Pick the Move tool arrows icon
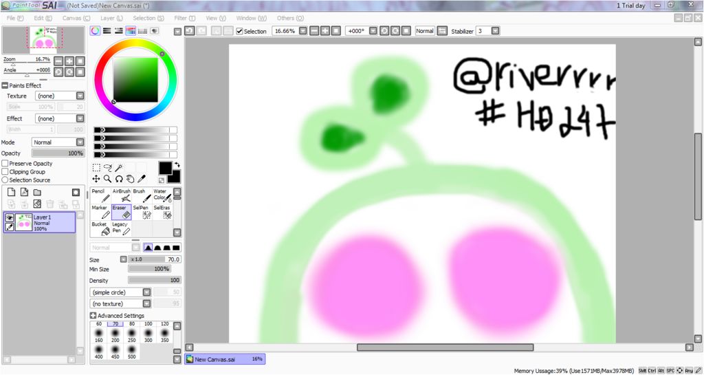 point(96,179)
